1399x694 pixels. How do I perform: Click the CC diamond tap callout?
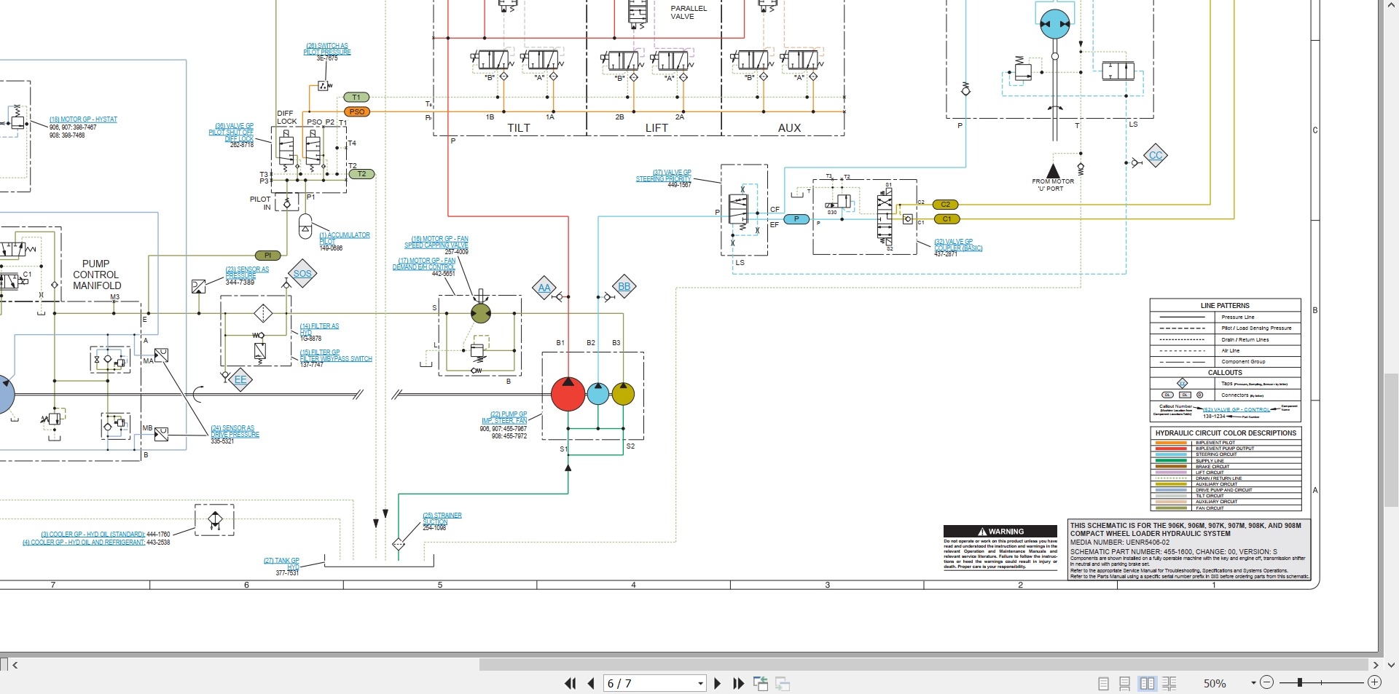[1156, 155]
